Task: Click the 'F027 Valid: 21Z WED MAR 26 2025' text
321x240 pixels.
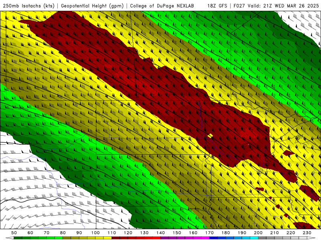Action: tap(276, 6)
